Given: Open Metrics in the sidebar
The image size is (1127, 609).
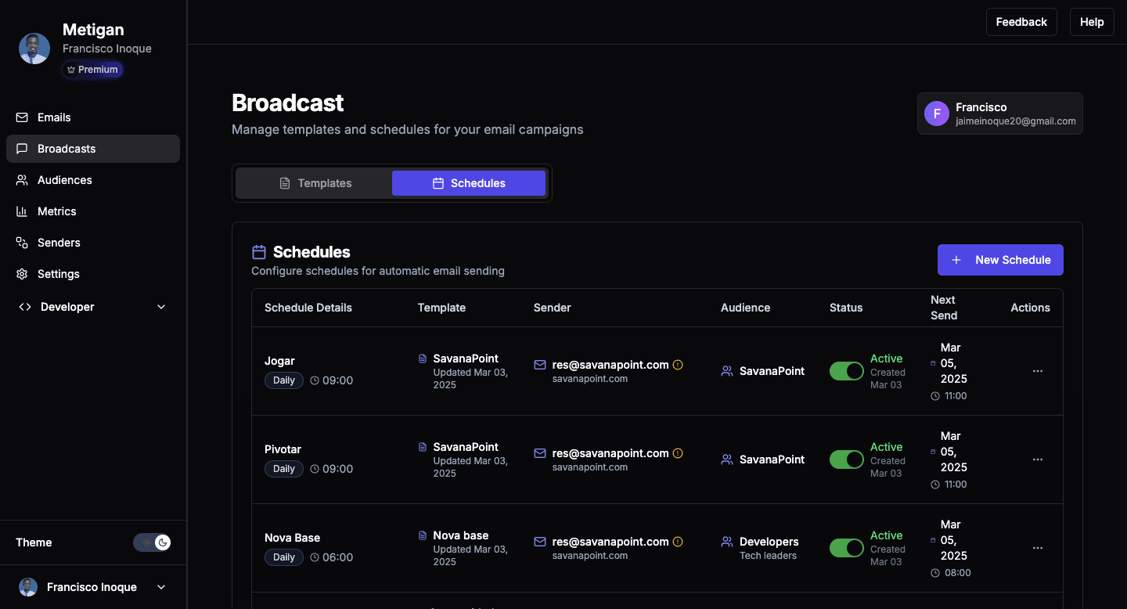Looking at the screenshot, I should click(93, 211).
